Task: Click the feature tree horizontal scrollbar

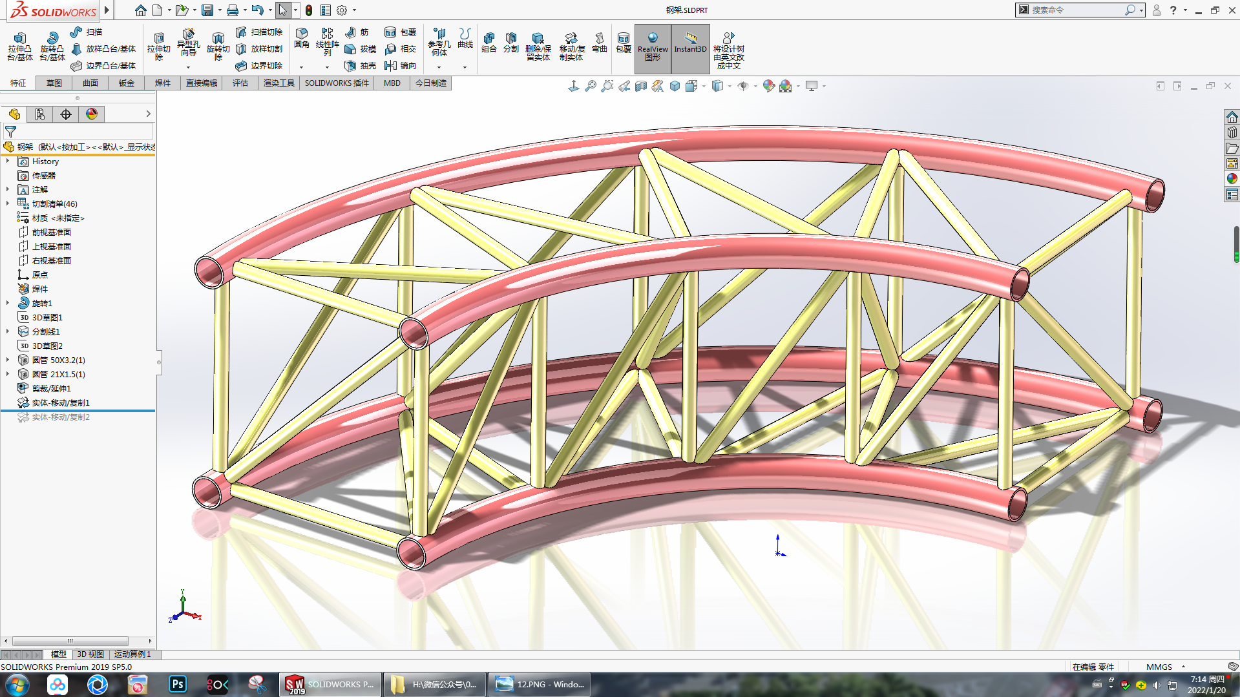Action: pos(70,641)
